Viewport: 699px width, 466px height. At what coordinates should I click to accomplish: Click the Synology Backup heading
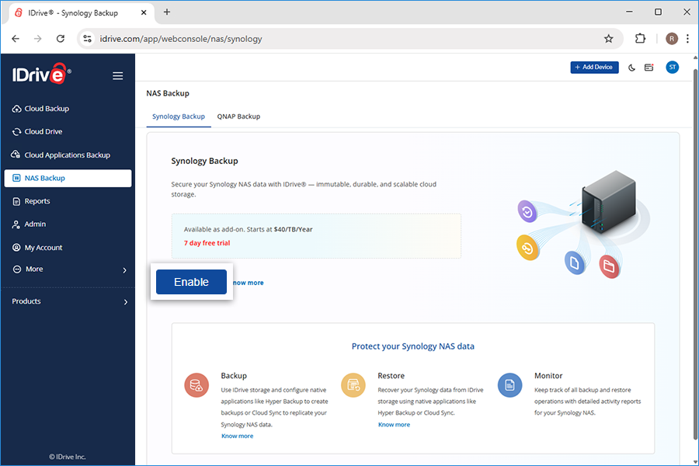point(204,161)
